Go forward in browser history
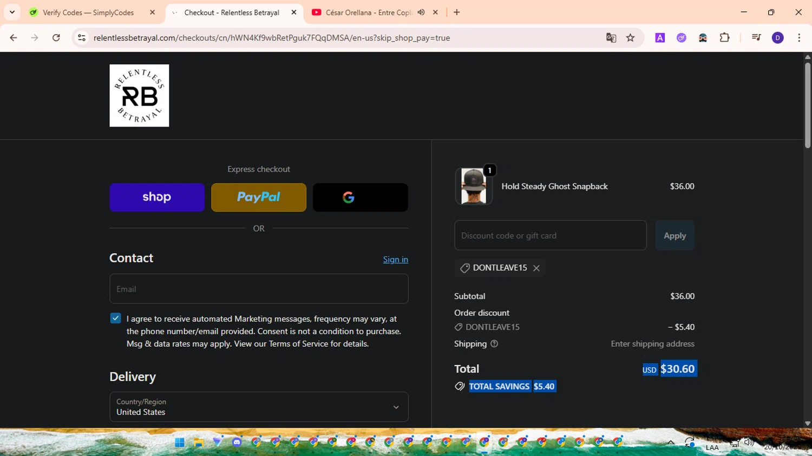Viewport: 812px width, 456px height. tap(35, 38)
